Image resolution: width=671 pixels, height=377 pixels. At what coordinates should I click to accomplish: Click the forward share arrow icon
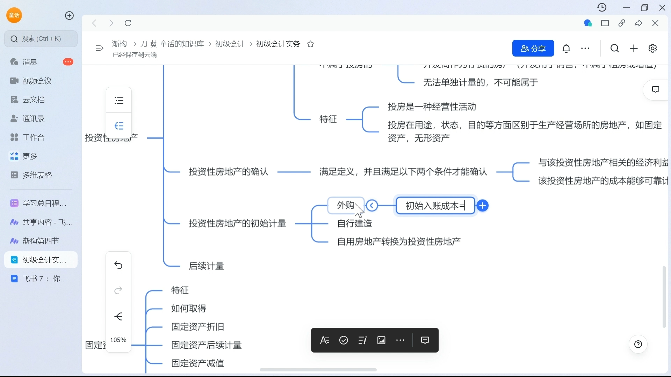click(639, 23)
